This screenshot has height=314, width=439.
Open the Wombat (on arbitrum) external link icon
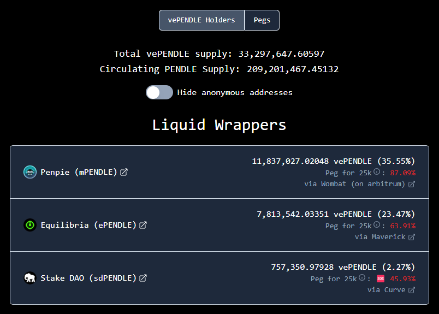point(412,184)
